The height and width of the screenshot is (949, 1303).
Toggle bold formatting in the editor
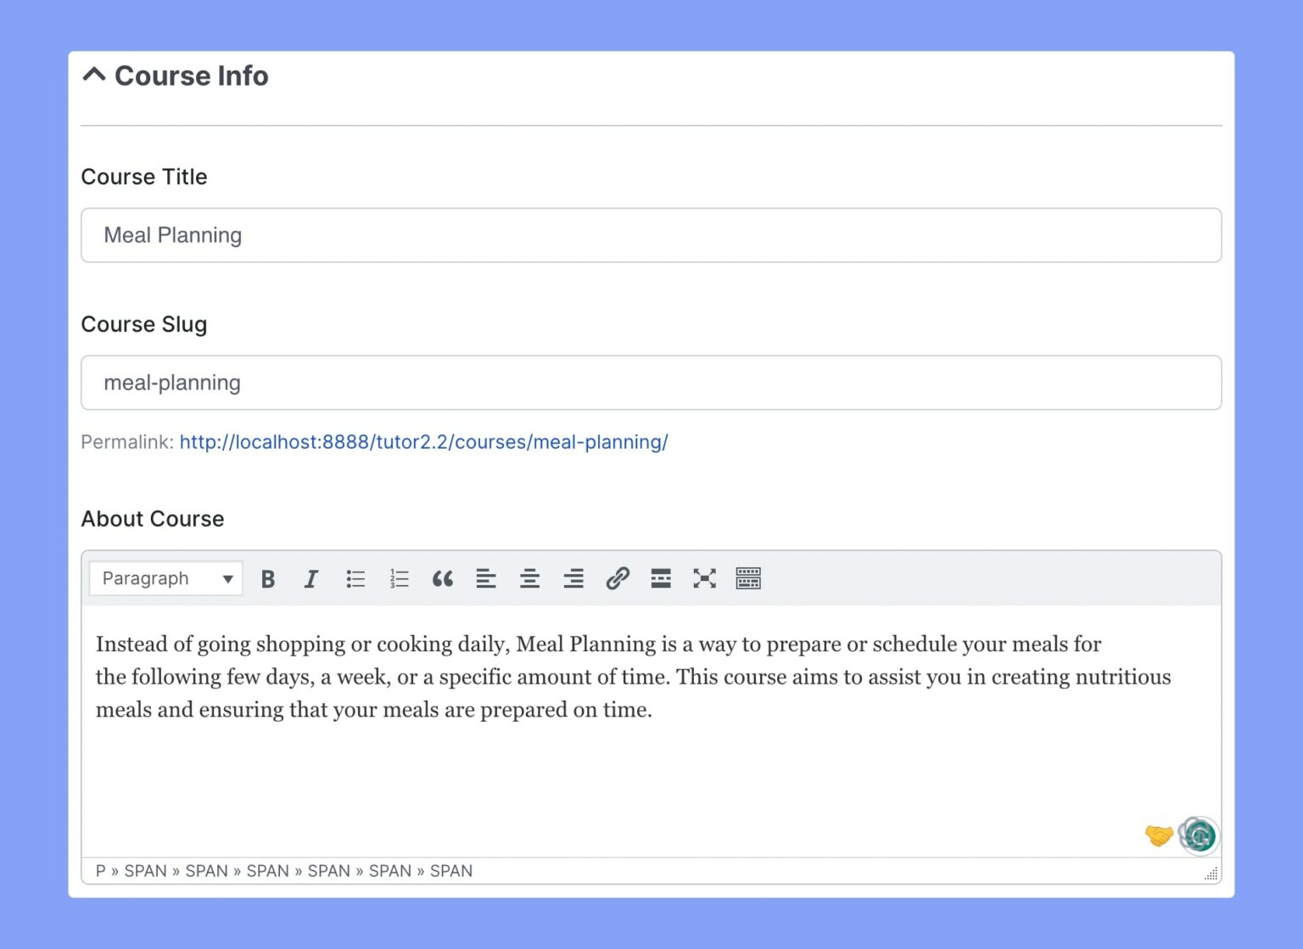click(267, 578)
